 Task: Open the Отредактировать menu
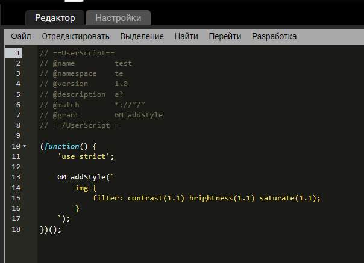[75, 37]
